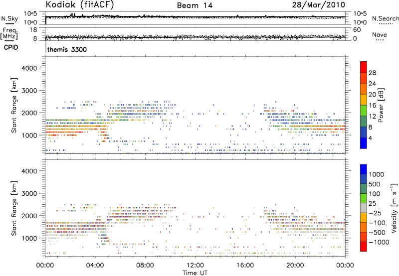Click the 'Power [dB]' colorbar label
The width and height of the screenshot is (399, 276).
coord(381,105)
